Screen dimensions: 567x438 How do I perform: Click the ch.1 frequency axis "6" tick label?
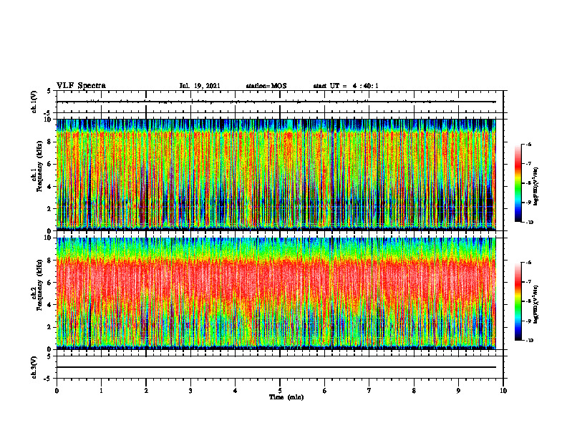pyautogui.click(x=50, y=164)
